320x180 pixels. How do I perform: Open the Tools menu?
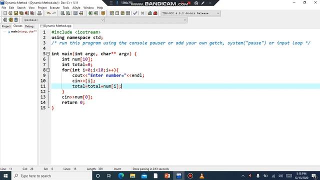tap(66, 8)
